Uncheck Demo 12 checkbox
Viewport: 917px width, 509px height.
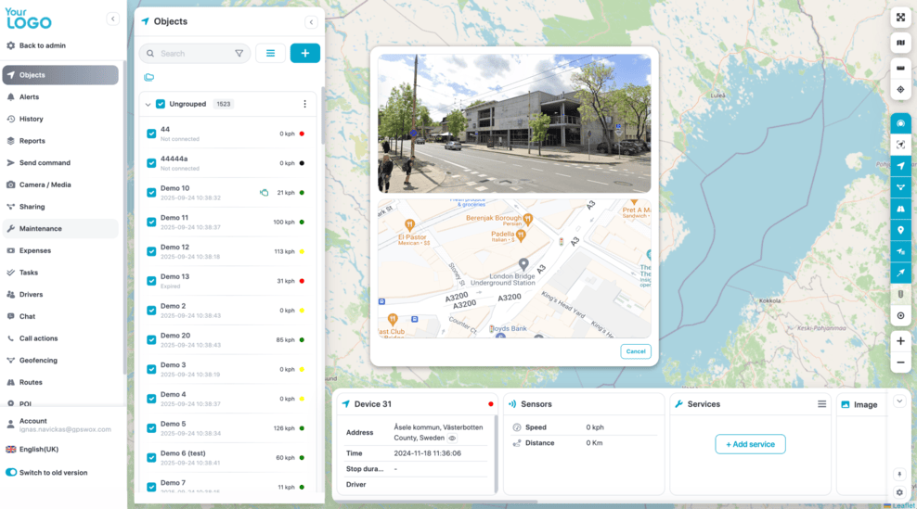[151, 251]
